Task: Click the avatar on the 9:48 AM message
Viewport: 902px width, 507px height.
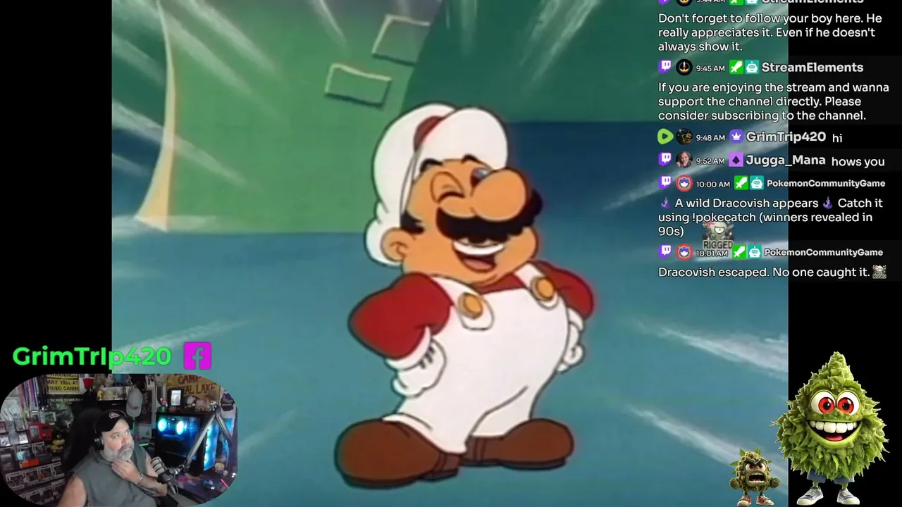Action: 684,137
